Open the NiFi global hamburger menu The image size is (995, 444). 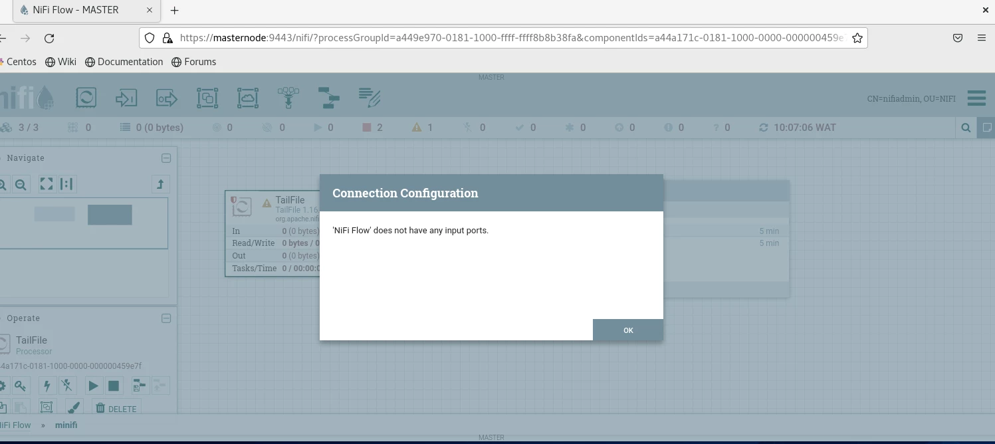(x=976, y=98)
